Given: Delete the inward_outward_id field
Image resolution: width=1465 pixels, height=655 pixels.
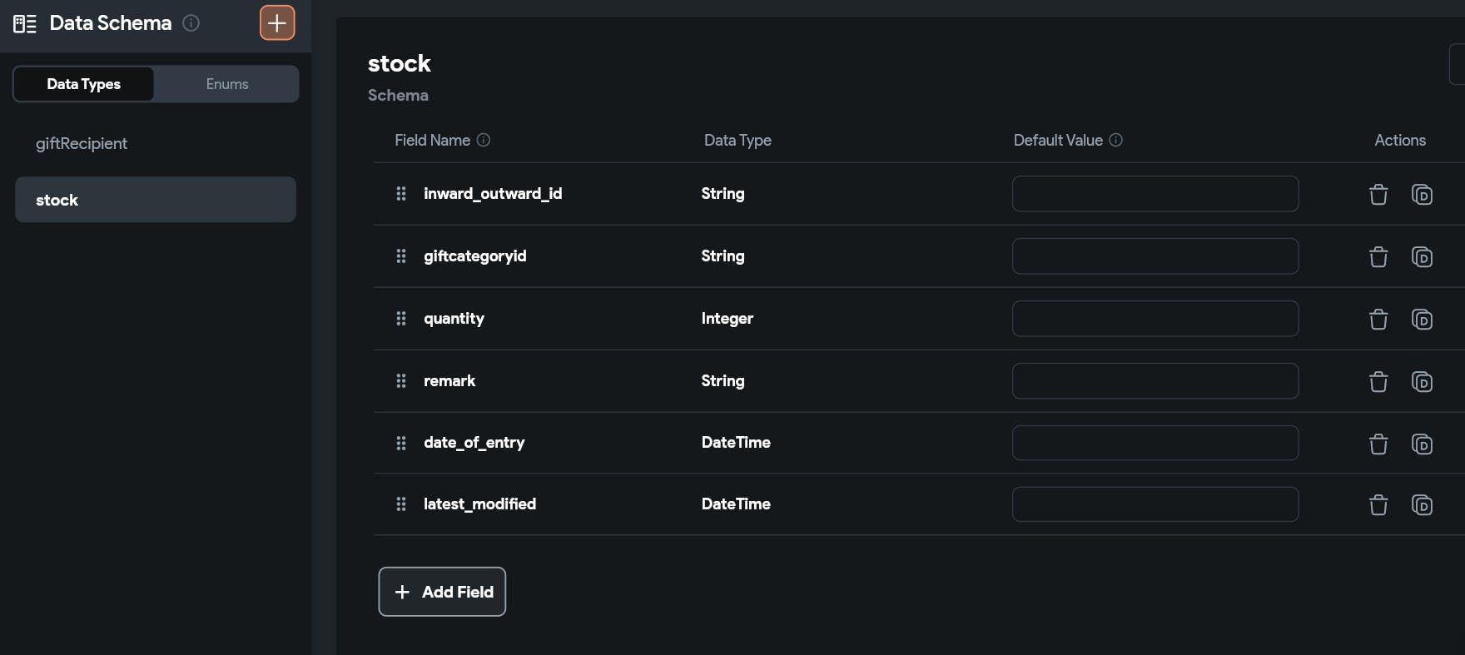Looking at the screenshot, I should click(x=1378, y=194).
